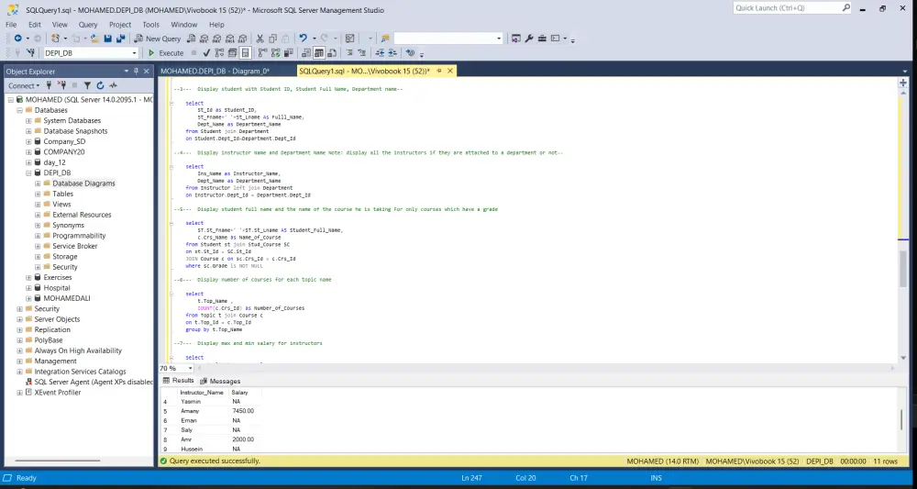Click the wrench Properties icon in toolbar
Screen dimensions: 917x489
(529, 39)
